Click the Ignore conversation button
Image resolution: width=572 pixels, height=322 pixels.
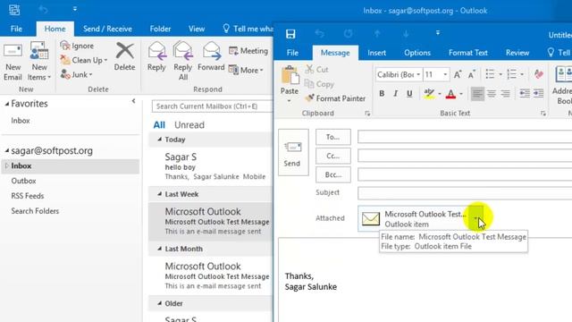[77, 46]
